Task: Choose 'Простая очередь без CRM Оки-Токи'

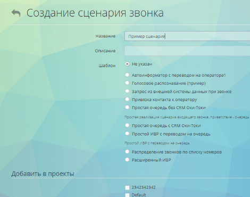Action: pyautogui.click(x=127, y=107)
